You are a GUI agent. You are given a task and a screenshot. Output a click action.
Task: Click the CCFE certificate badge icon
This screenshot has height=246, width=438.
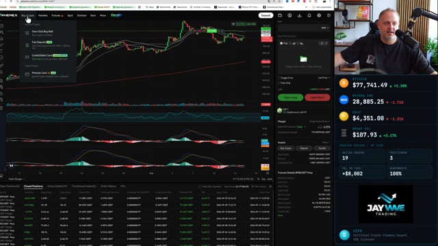[x=344, y=235]
